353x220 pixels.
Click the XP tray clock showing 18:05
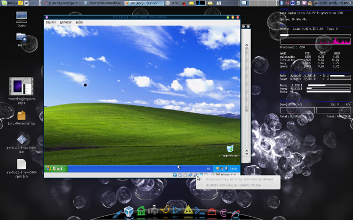click(x=233, y=169)
